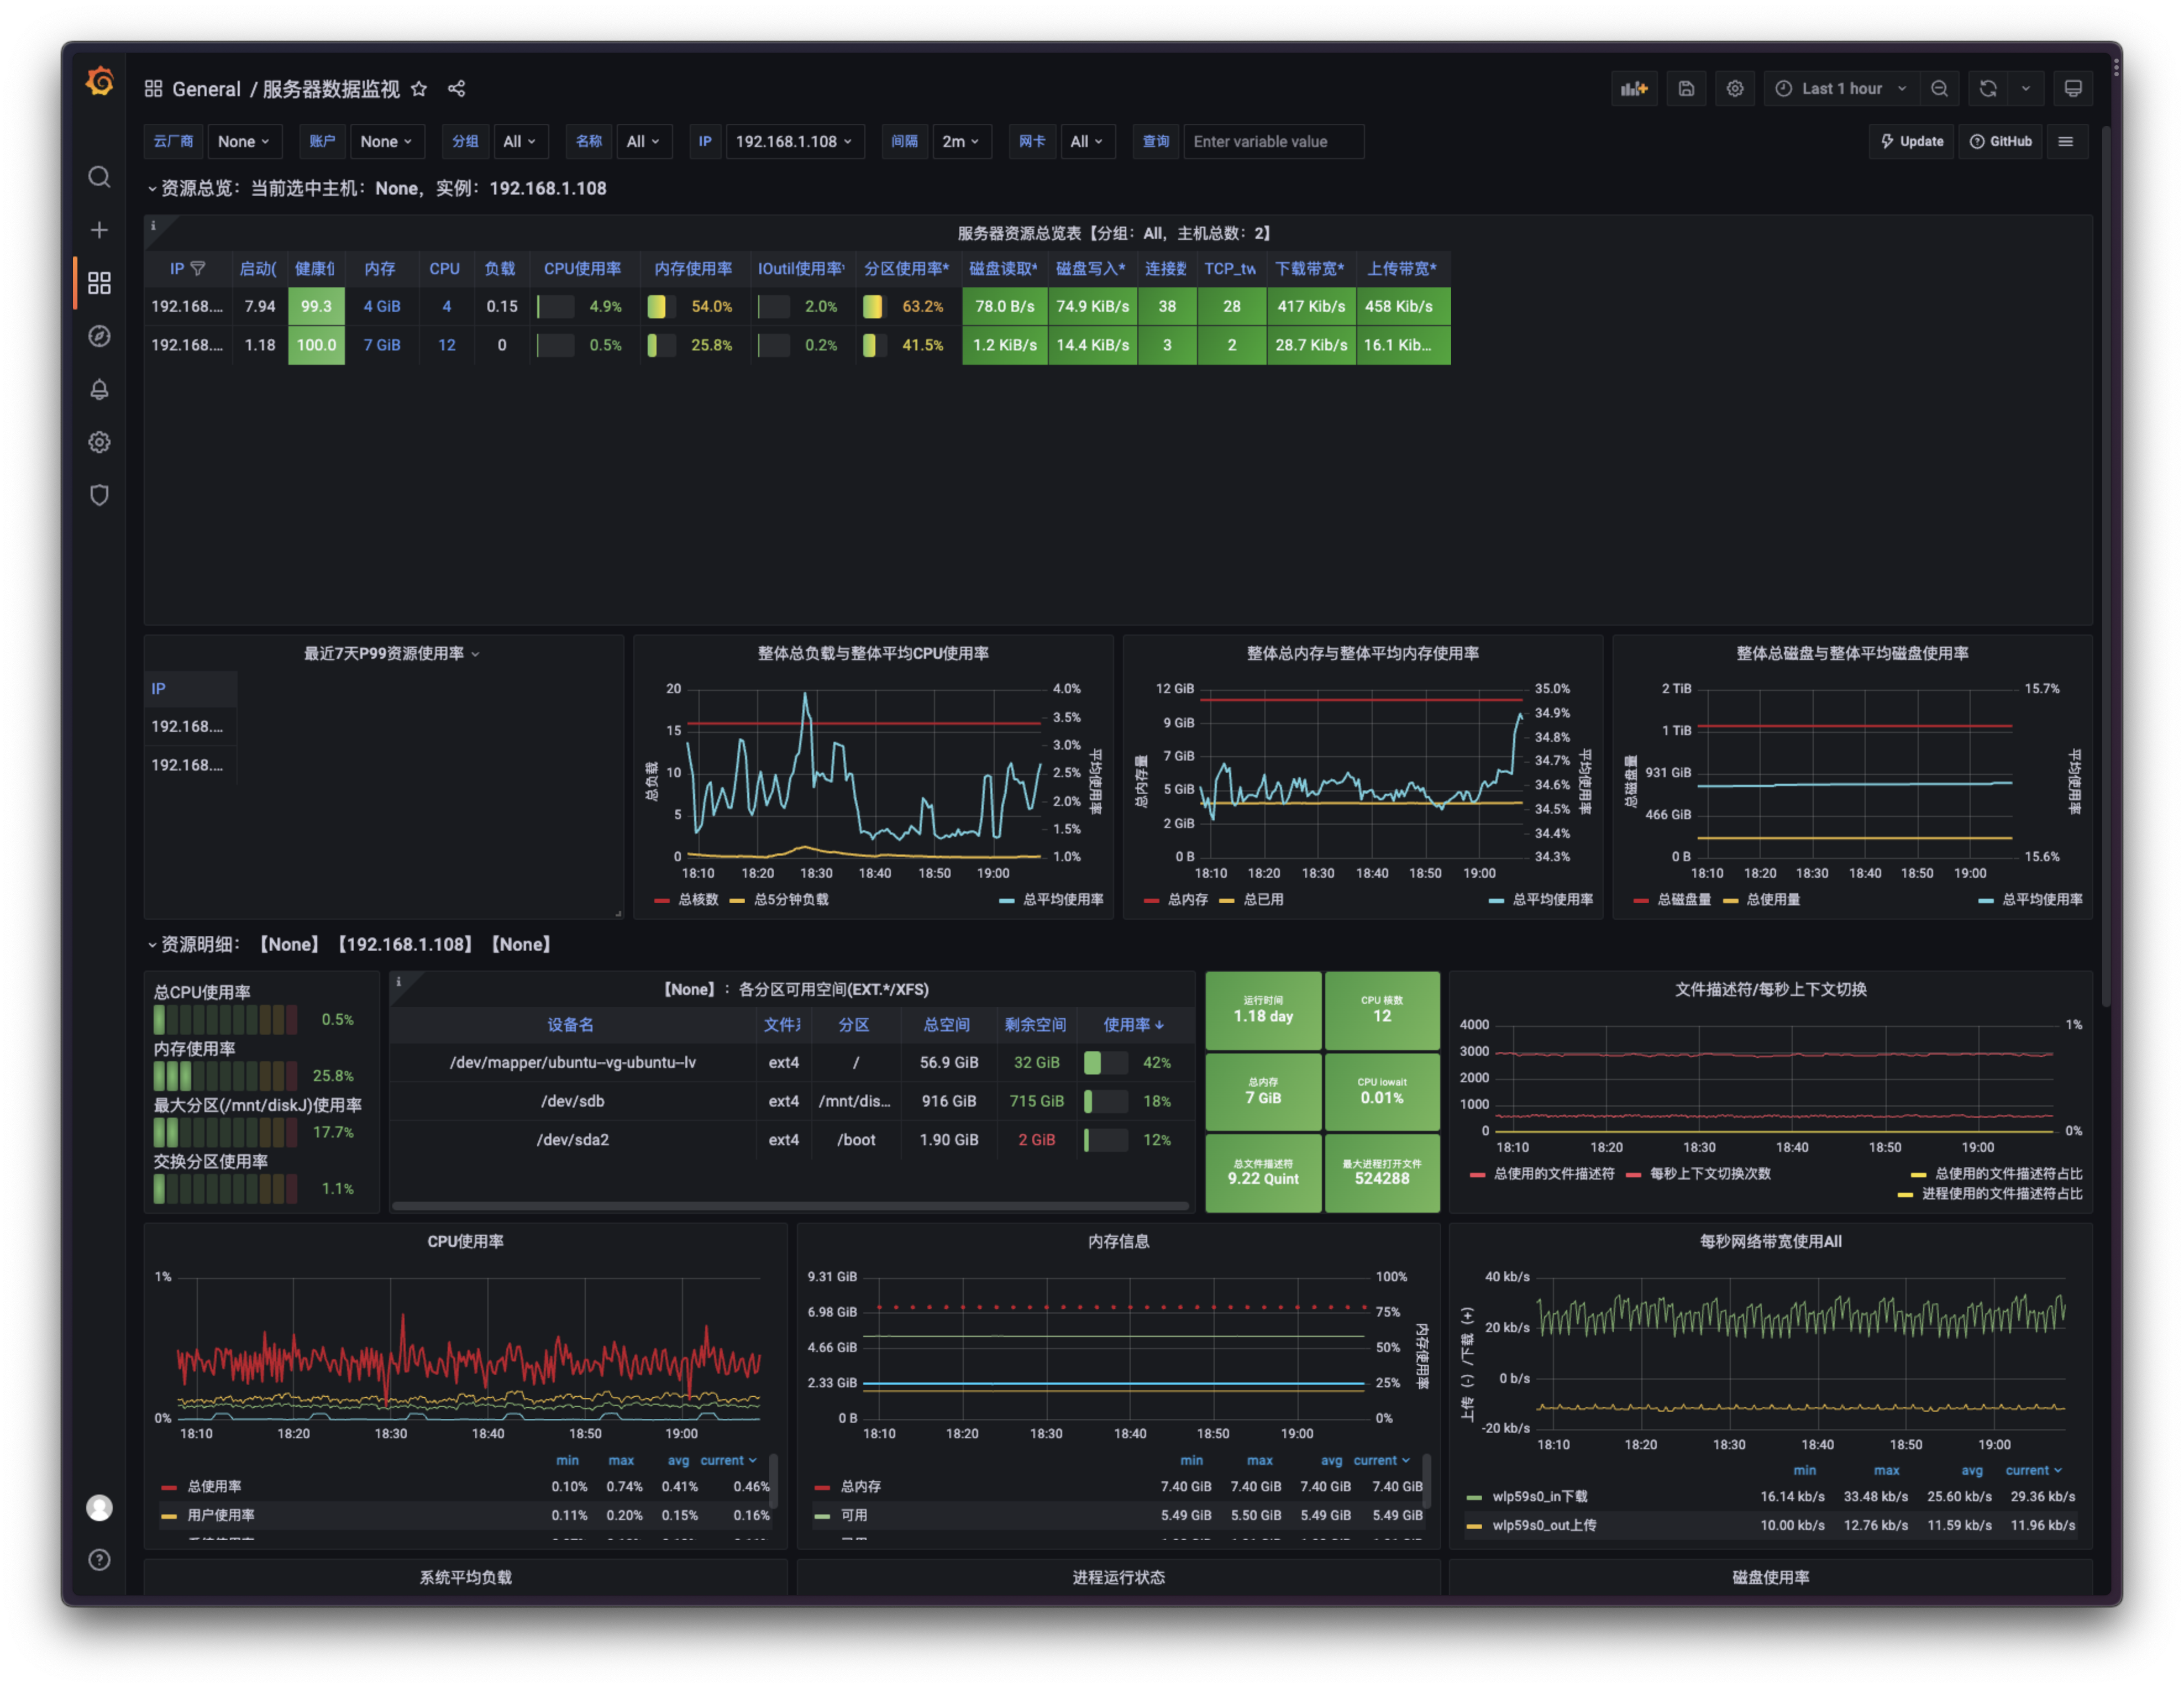Open the GitHub link button
2184x1688 pixels.
click(2001, 141)
